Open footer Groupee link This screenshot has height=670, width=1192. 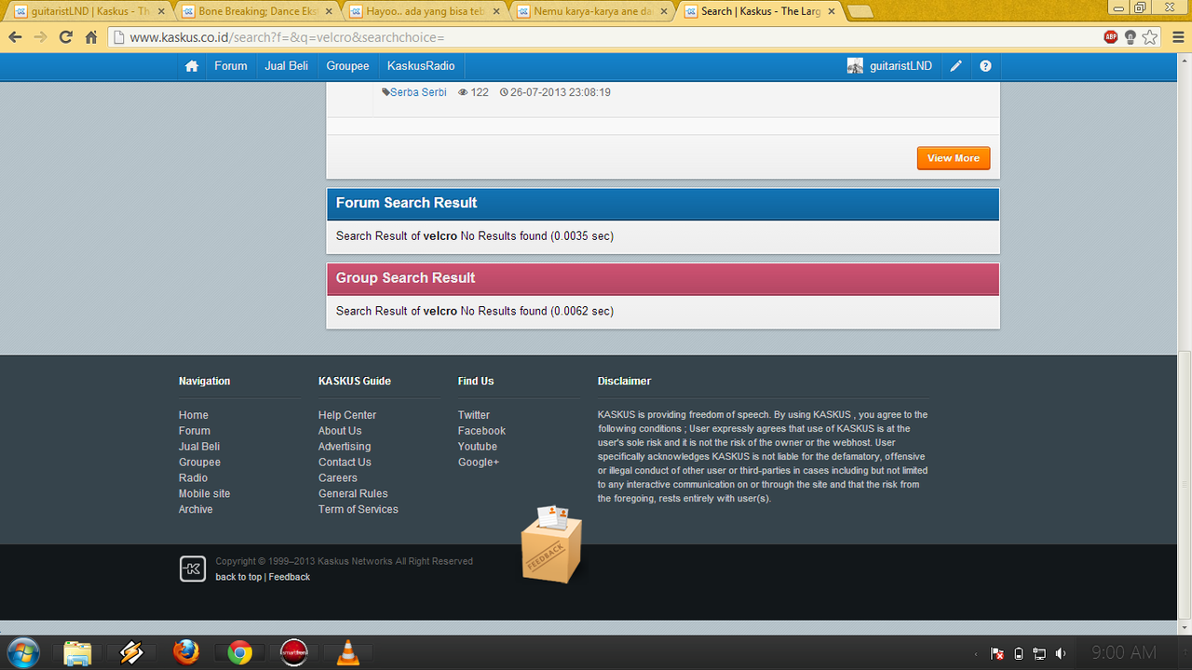click(x=199, y=462)
